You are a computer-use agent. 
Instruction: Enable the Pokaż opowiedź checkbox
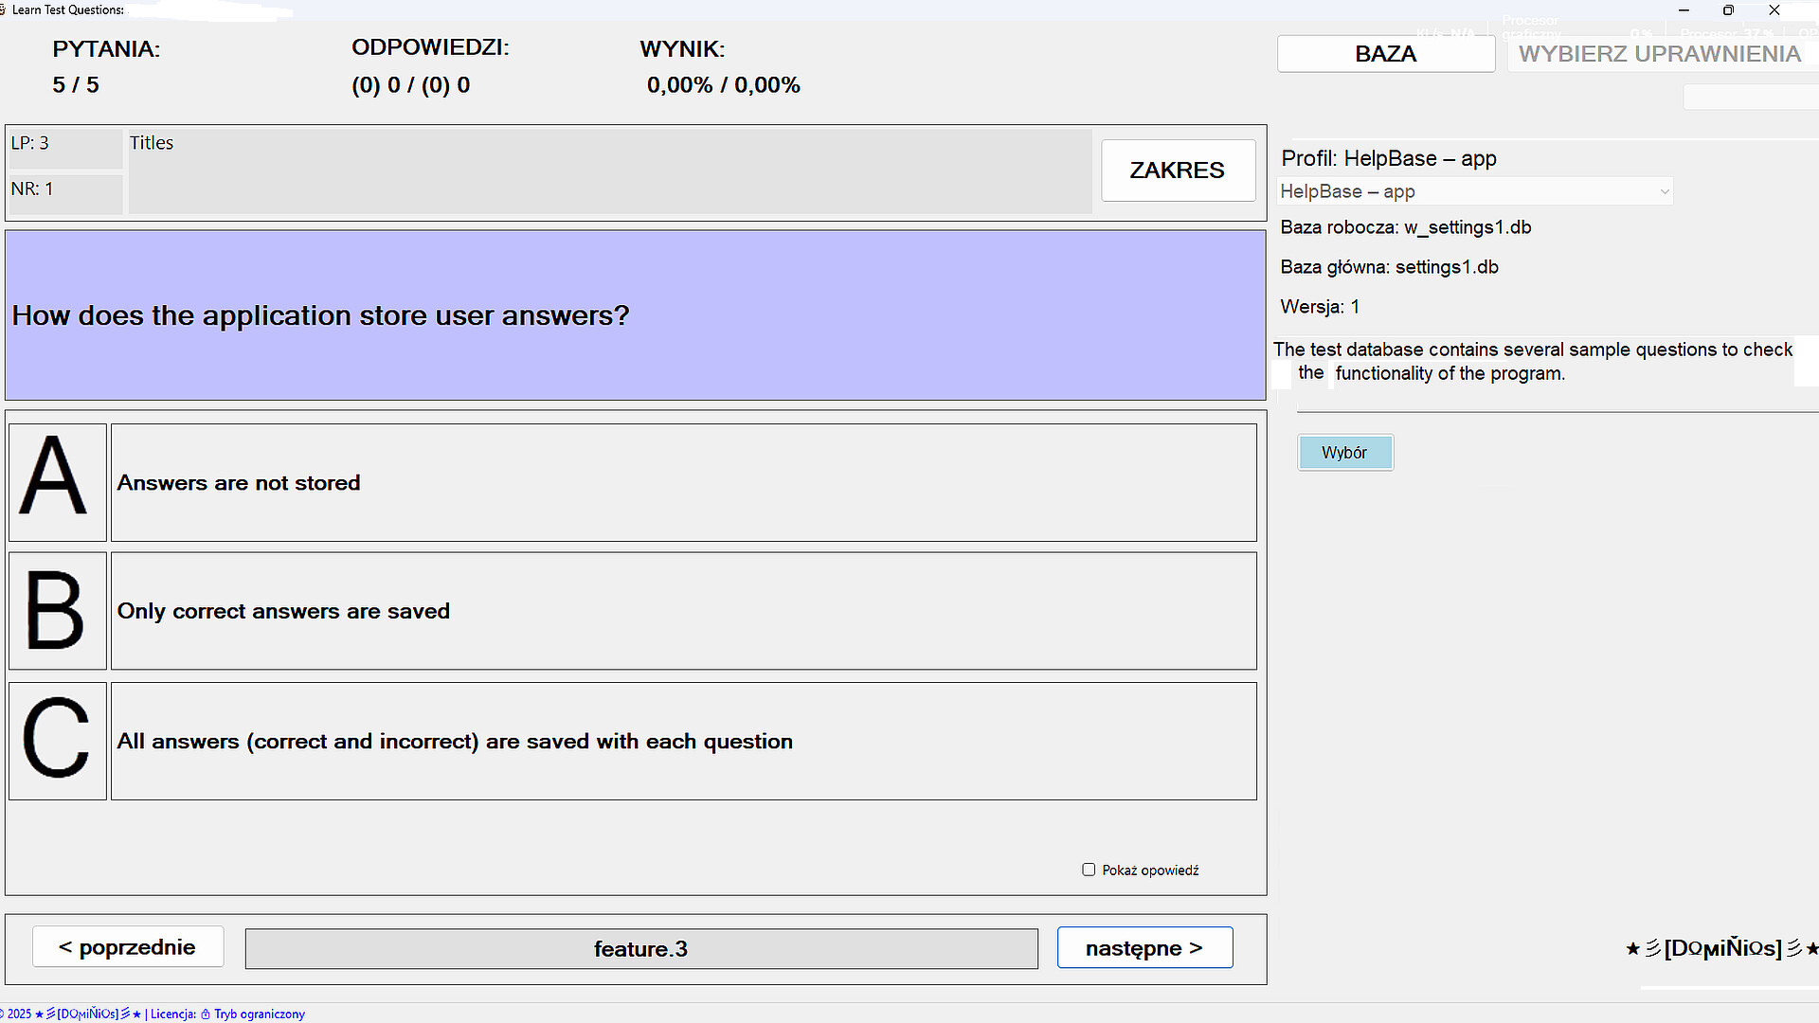point(1088,869)
